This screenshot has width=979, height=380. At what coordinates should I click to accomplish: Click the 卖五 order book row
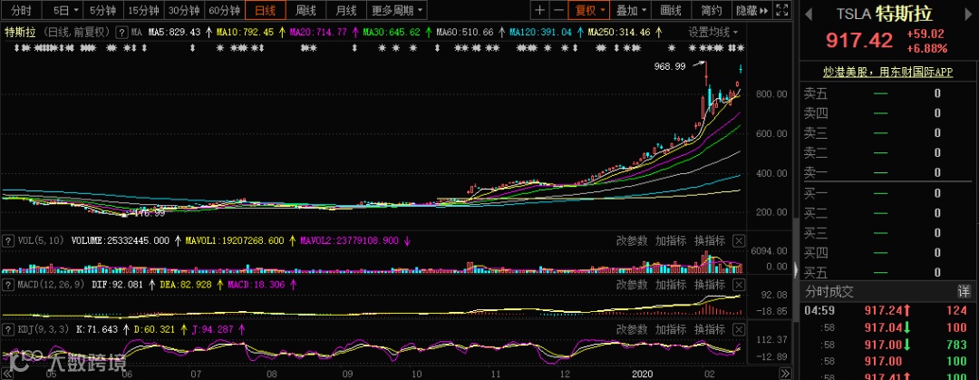888,93
